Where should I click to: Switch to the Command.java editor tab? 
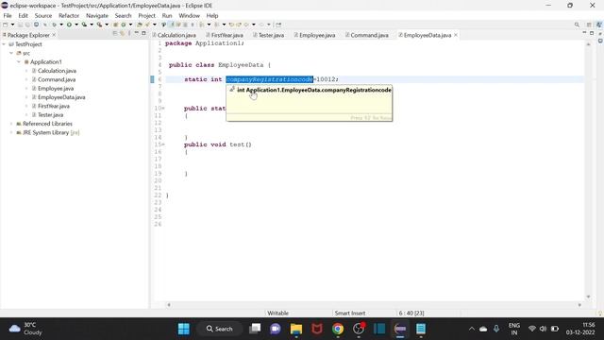pos(367,35)
